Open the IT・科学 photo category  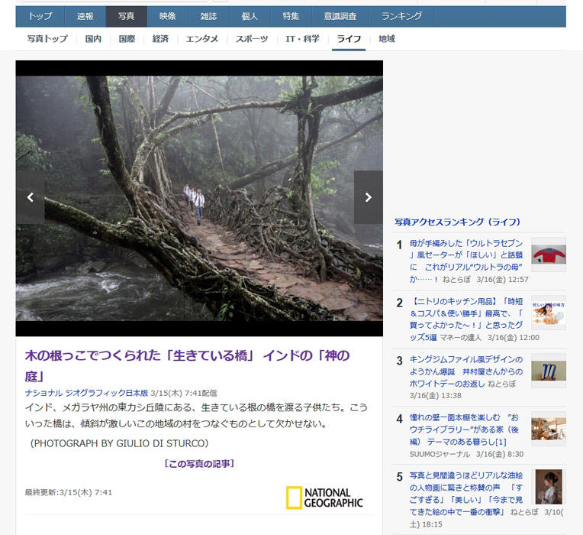pos(302,39)
